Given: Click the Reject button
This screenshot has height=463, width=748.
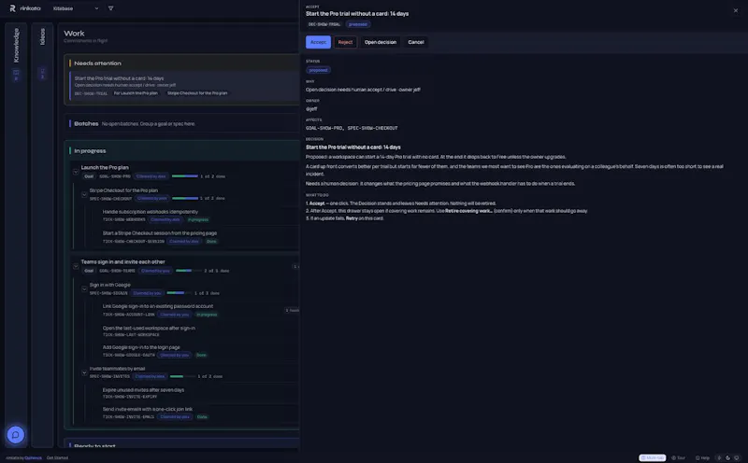Looking at the screenshot, I should tap(345, 42).
